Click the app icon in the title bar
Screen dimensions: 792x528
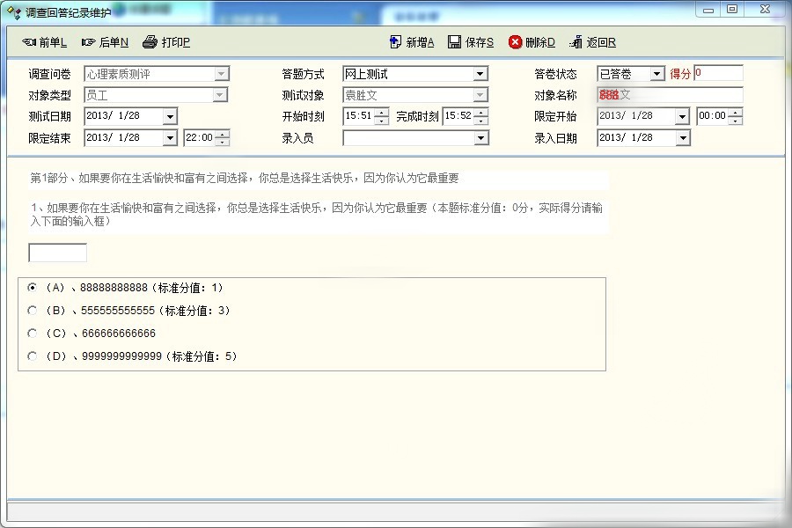pyautogui.click(x=14, y=11)
